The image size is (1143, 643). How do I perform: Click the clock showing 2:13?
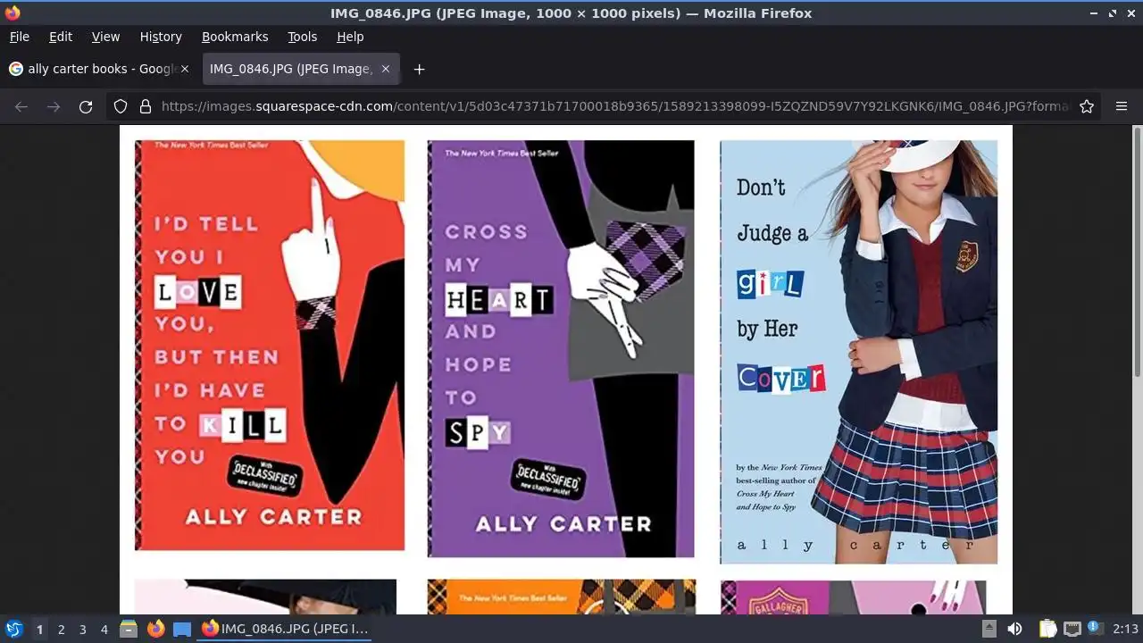pyautogui.click(x=1125, y=629)
